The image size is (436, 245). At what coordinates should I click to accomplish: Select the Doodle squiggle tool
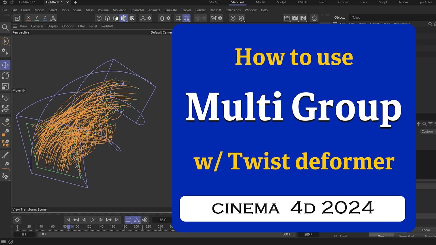[5, 176]
